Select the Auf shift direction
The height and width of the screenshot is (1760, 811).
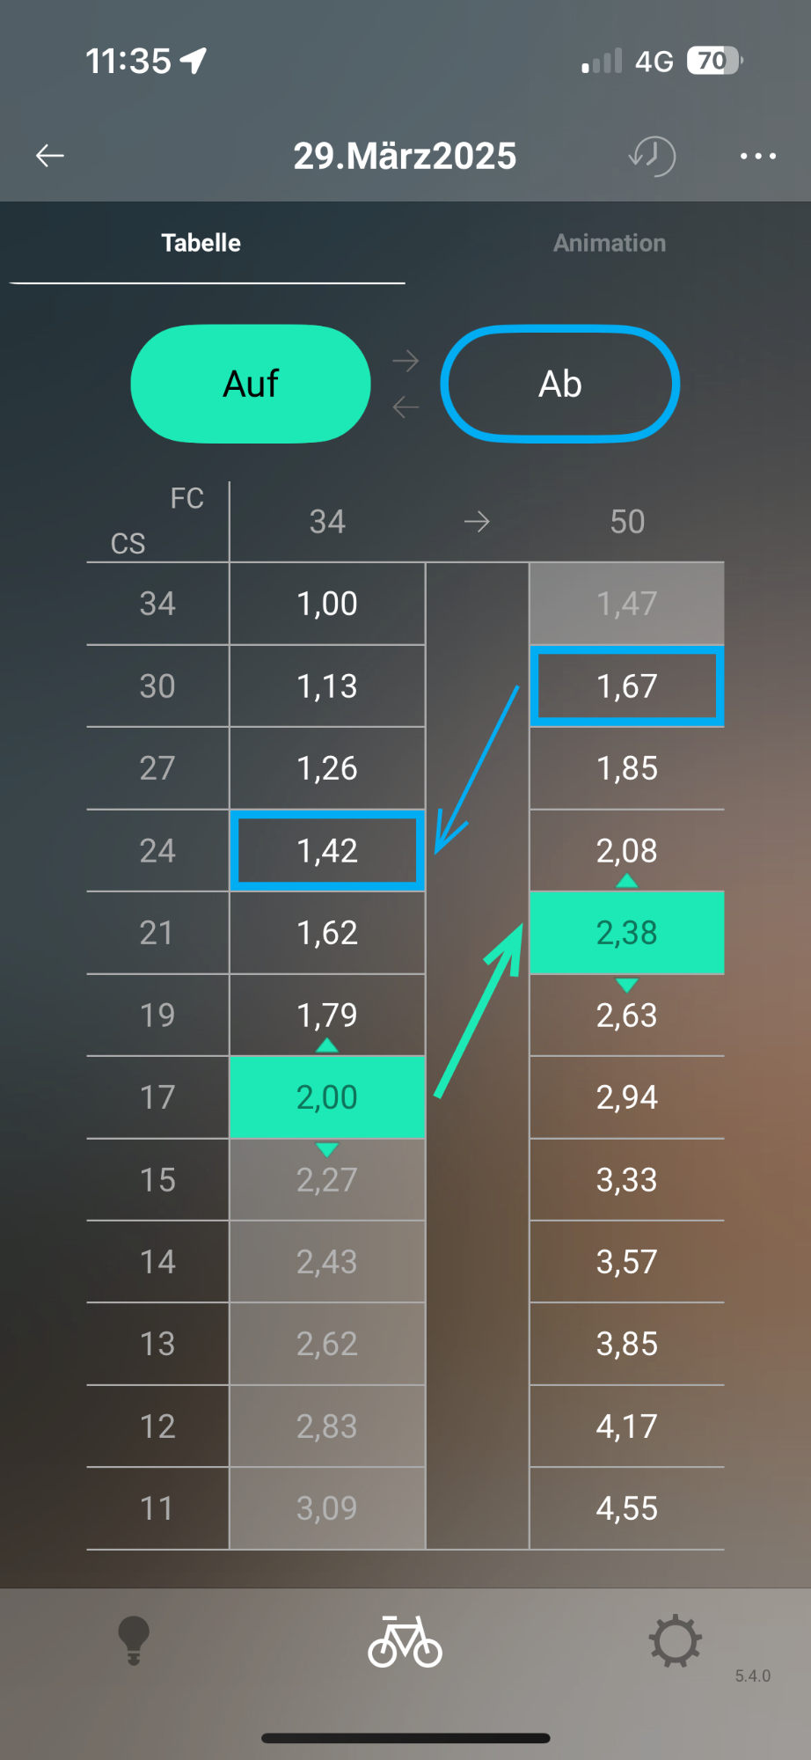[x=251, y=384]
